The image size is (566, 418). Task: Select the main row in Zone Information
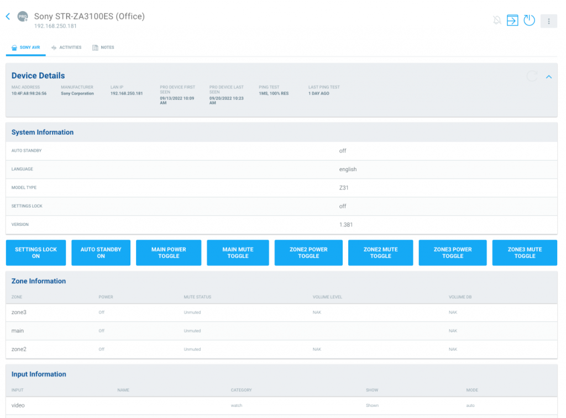281,331
